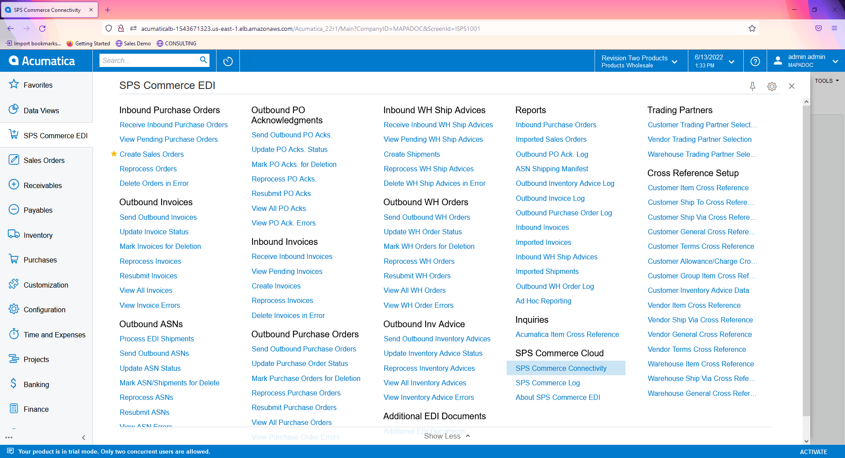Open the TOOLS dropdown

tap(827, 81)
